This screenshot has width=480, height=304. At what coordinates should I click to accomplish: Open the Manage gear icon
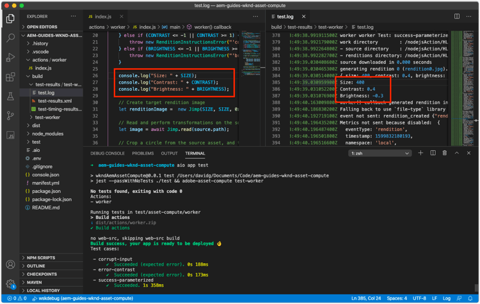coord(10,283)
